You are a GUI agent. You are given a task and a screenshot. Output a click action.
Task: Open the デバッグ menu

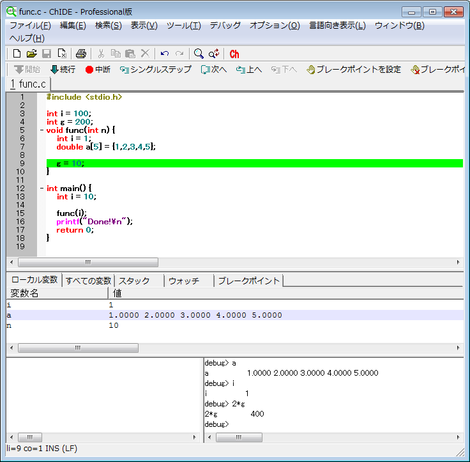[x=225, y=26]
